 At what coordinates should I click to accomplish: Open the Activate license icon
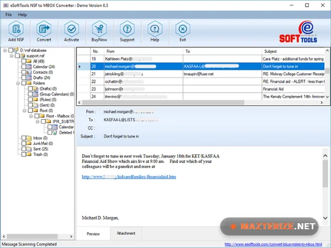tap(72, 29)
